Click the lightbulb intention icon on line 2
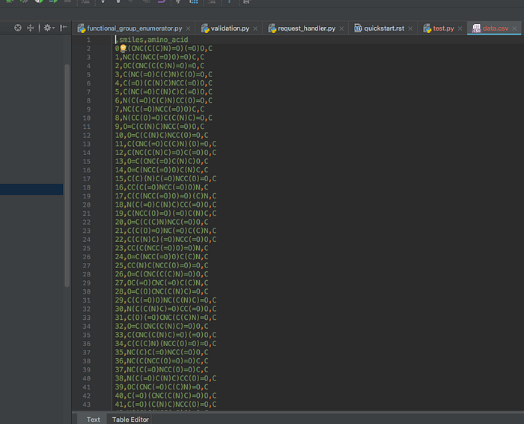This screenshot has width=524, height=424. (123, 49)
